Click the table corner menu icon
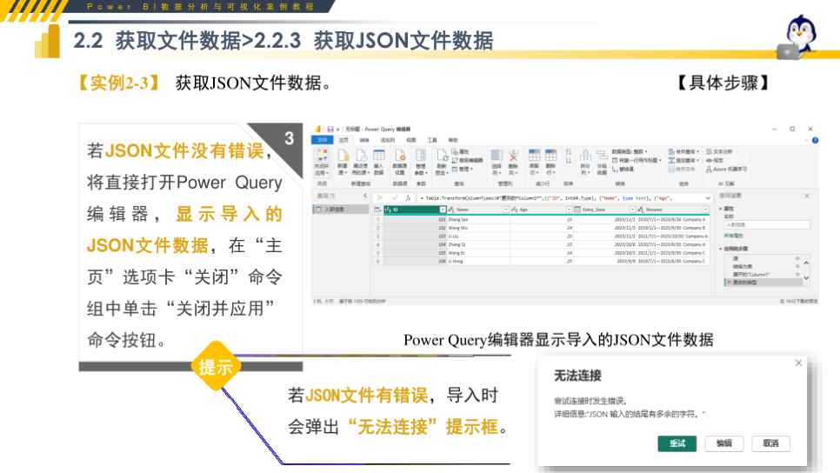 (x=377, y=210)
